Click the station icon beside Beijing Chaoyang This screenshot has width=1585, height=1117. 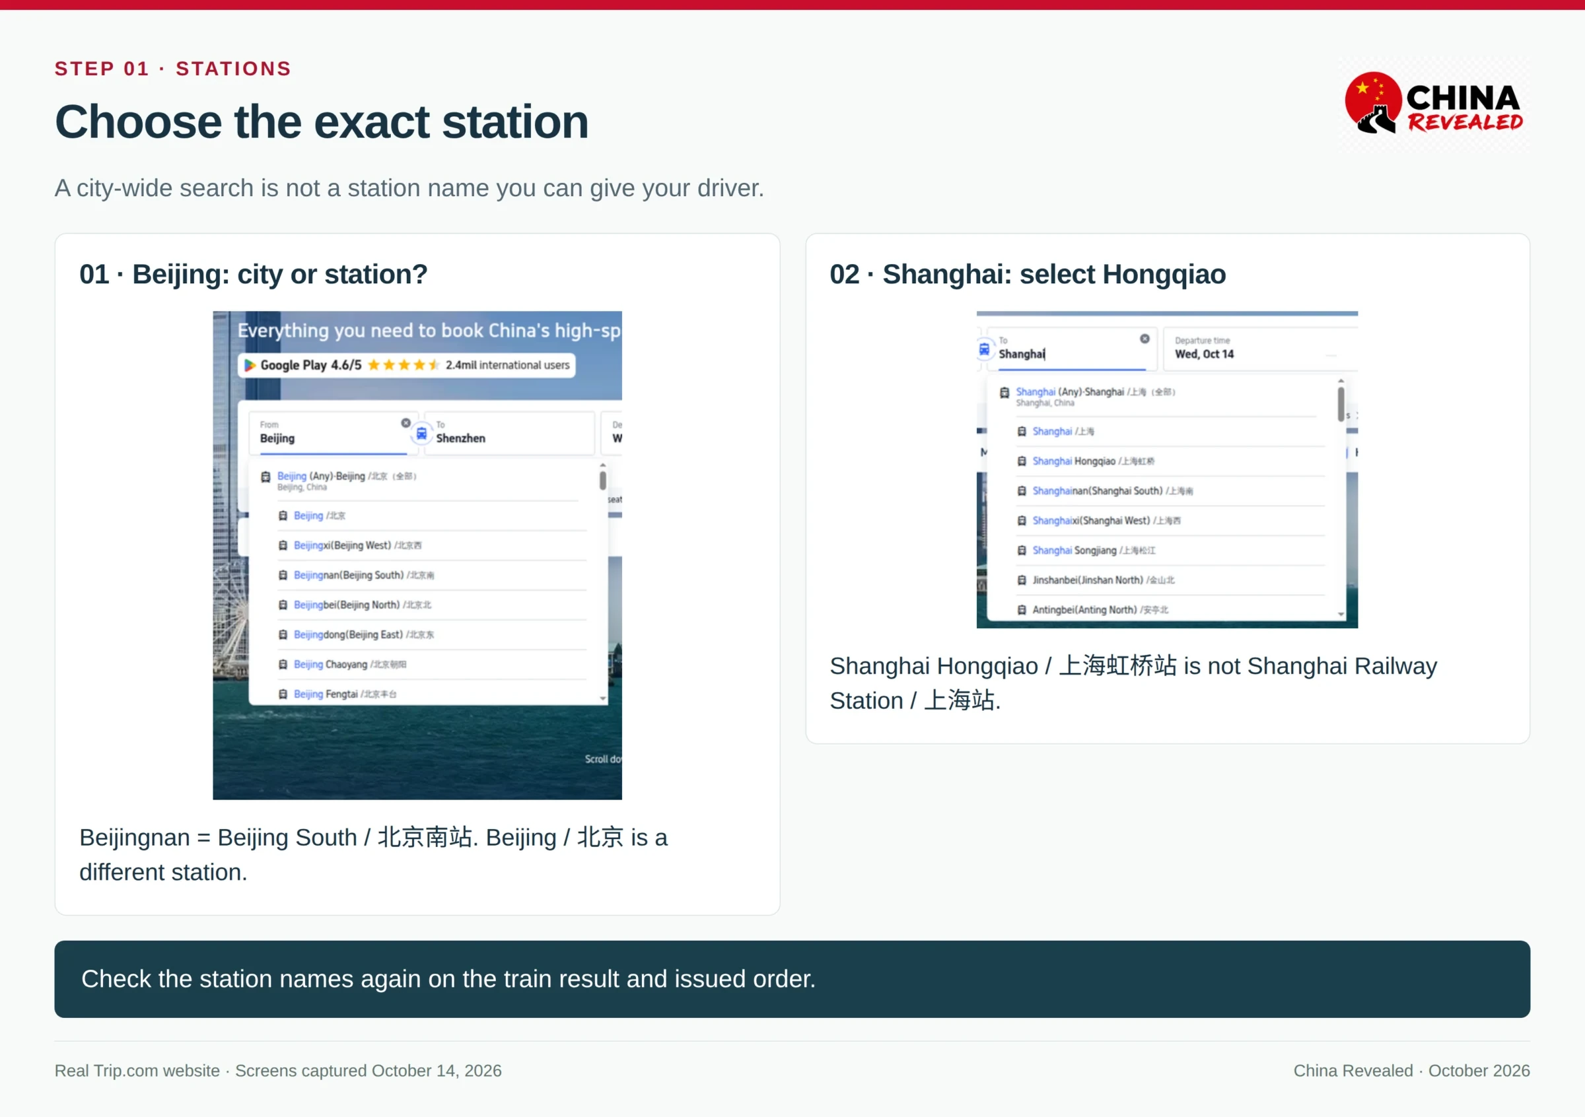(283, 664)
